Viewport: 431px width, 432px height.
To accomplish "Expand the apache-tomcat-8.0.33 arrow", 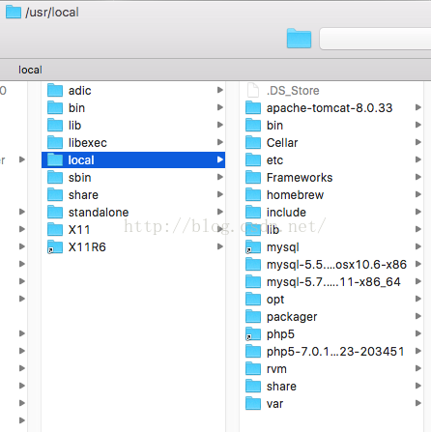I will coord(418,107).
